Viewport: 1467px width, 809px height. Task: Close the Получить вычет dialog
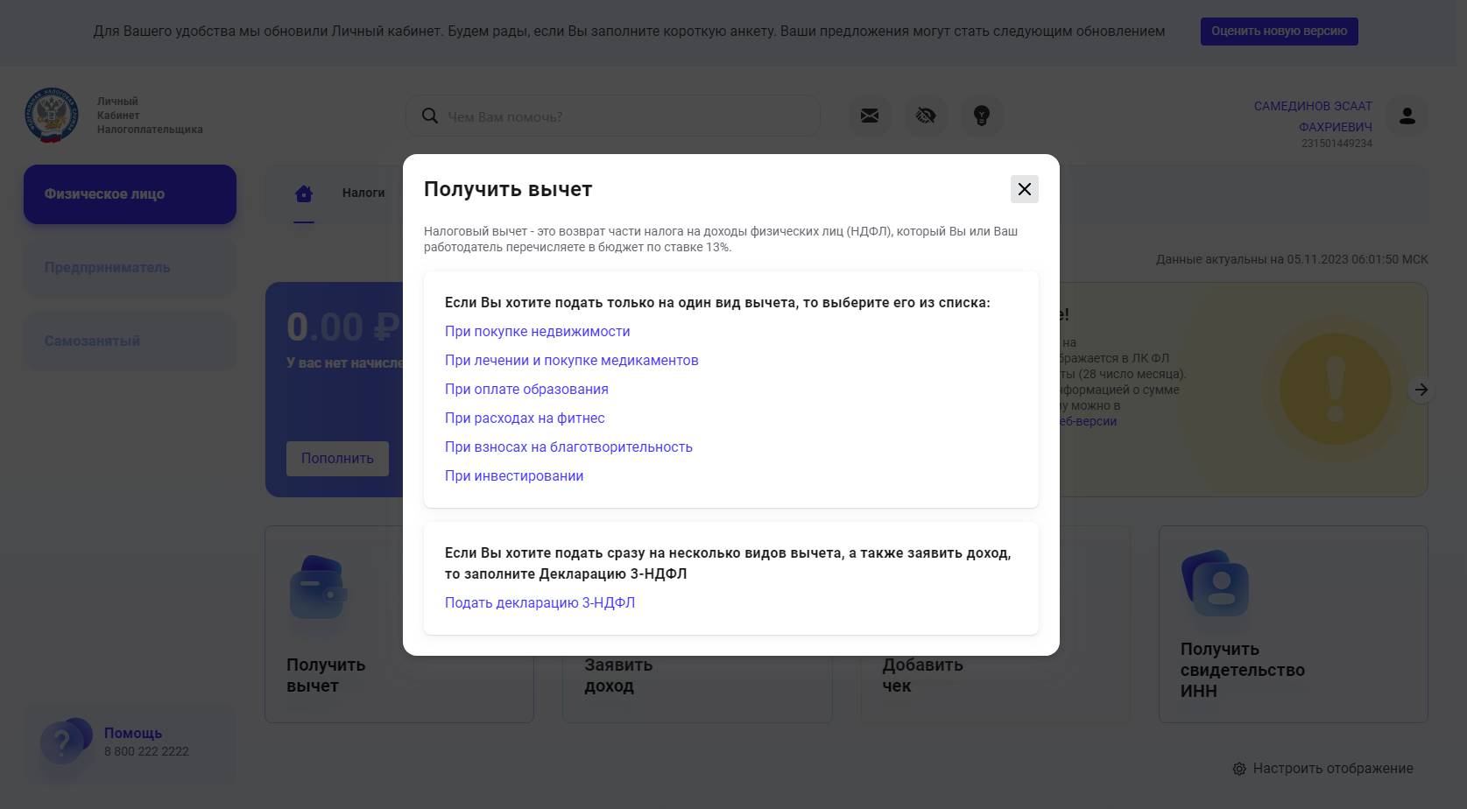(x=1024, y=189)
